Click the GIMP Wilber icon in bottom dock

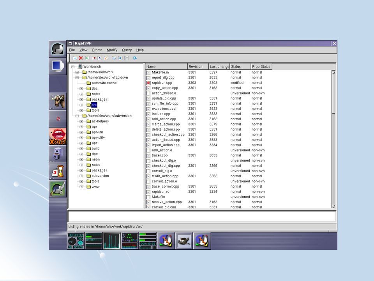click(184, 241)
